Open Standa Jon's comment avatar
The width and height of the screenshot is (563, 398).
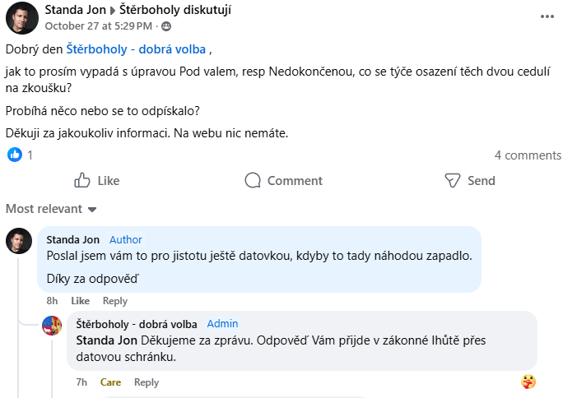point(19,242)
